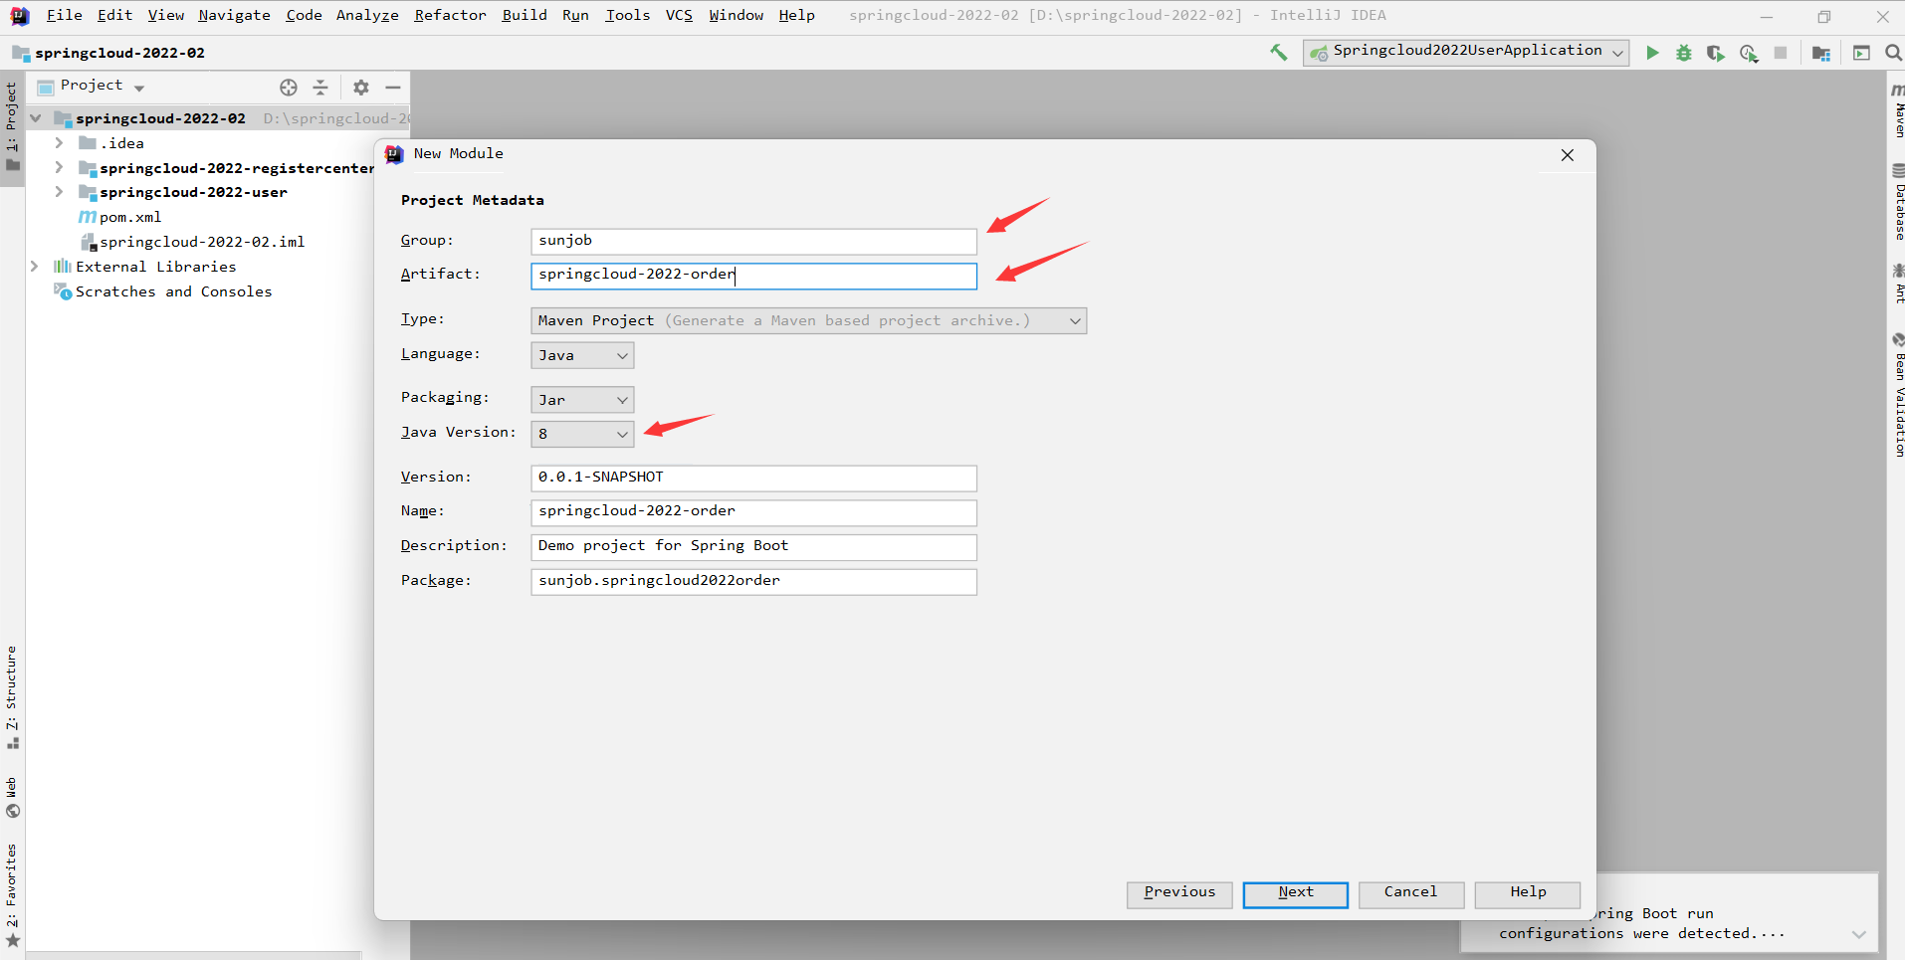
Task: Click the Group field with sunjob
Action: click(x=753, y=241)
